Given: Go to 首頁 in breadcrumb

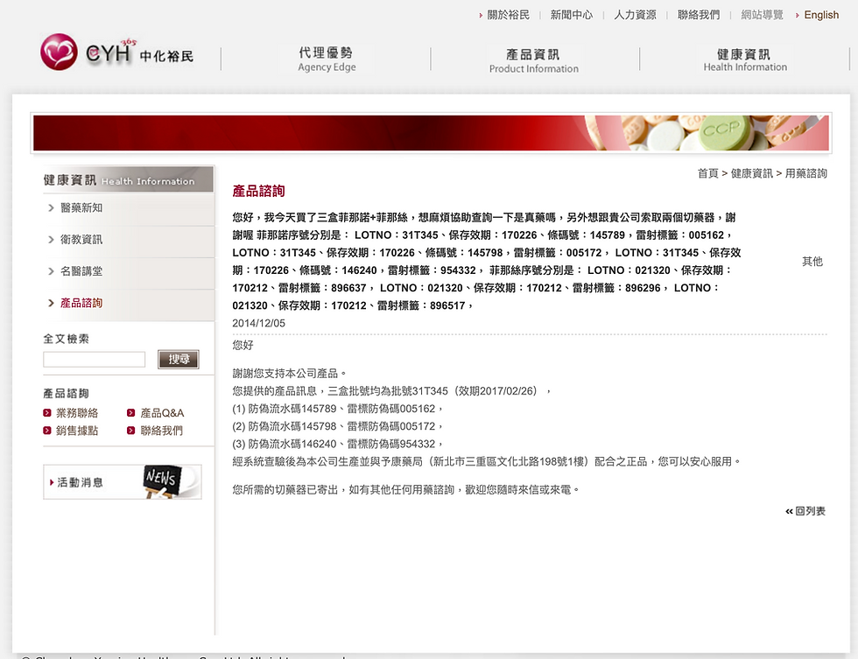Looking at the screenshot, I should point(707,173).
